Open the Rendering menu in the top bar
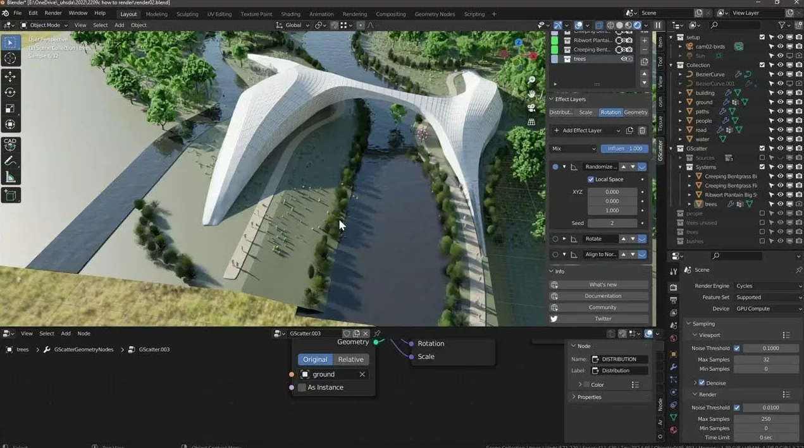Image resolution: width=804 pixels, height=448 pixels. pos(354,13)
